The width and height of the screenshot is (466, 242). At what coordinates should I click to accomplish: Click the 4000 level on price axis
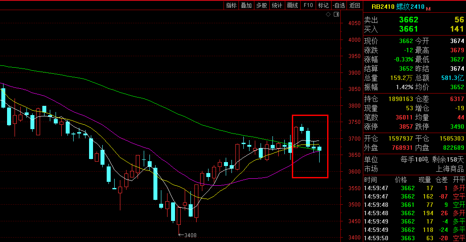354,40
